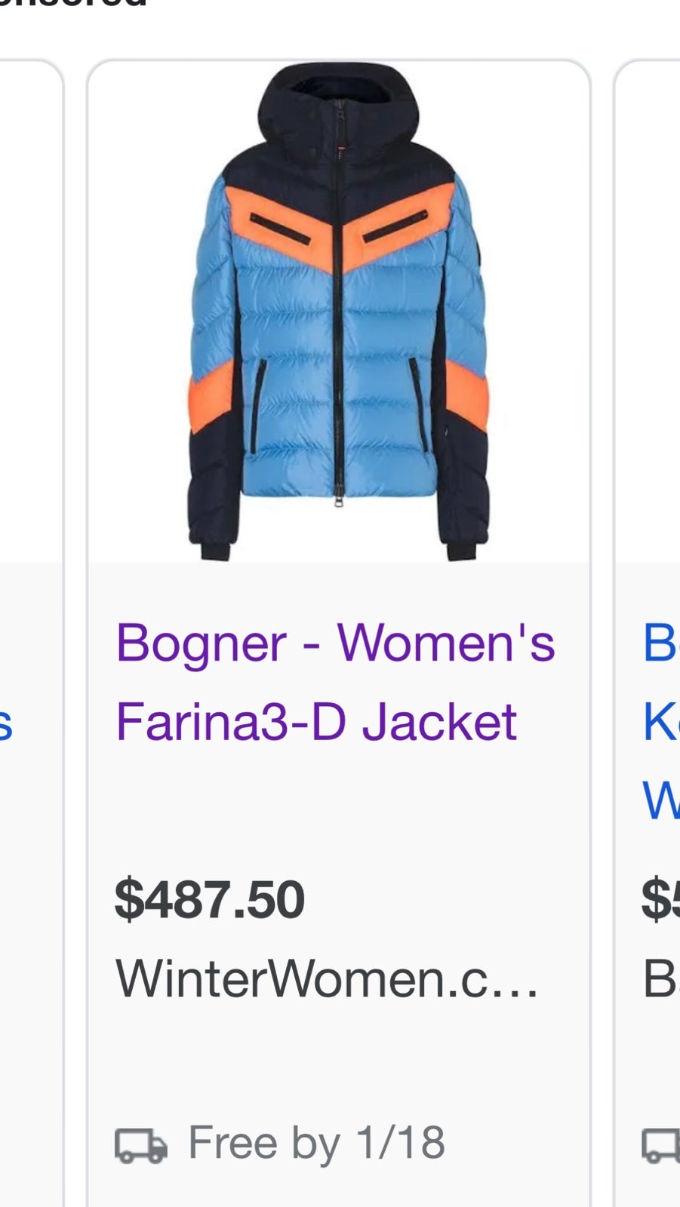Tap the word Farina3-D in the product title

[x=232, y=721]
